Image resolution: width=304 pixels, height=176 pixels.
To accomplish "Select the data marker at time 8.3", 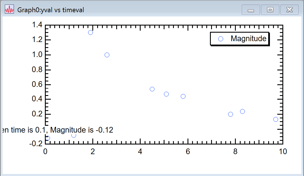I will [x=242, y=111].
